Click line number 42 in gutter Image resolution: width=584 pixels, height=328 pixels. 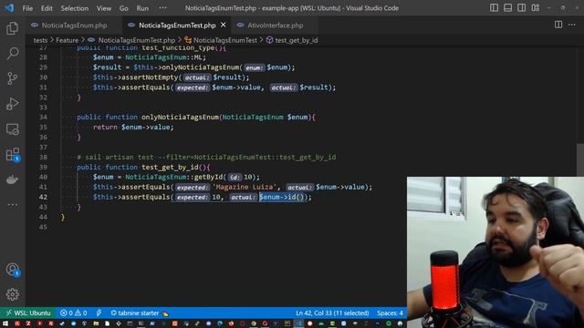click(x=43, y=197)
